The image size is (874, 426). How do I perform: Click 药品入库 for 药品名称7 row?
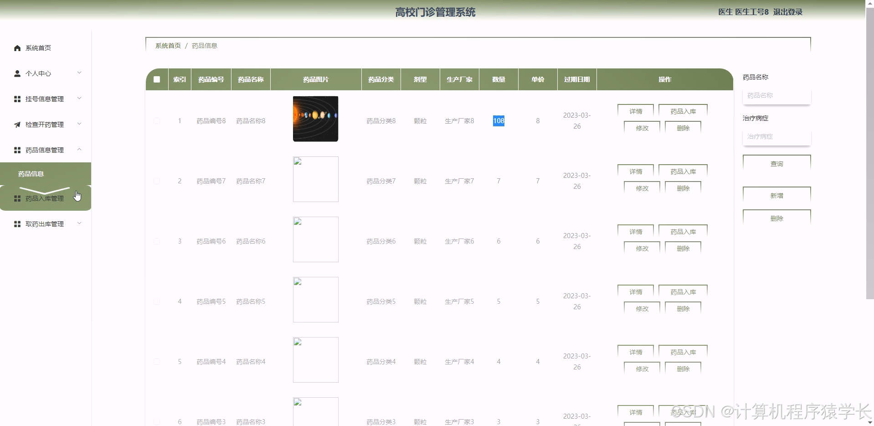coord(683,171)
